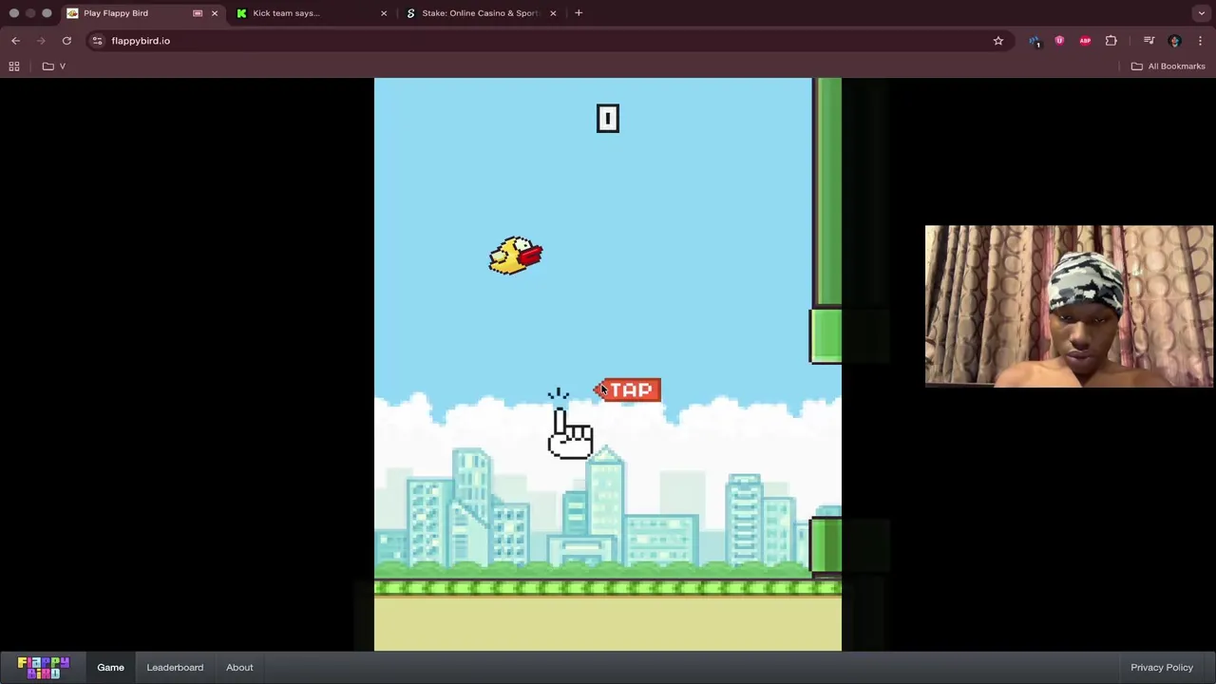Open the site information icon in address bar

(97, 41)
